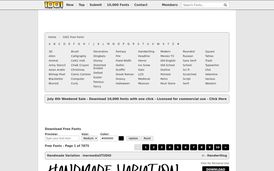Open the Halloween fonts category
274x171 pixels.
click(123, 83)
